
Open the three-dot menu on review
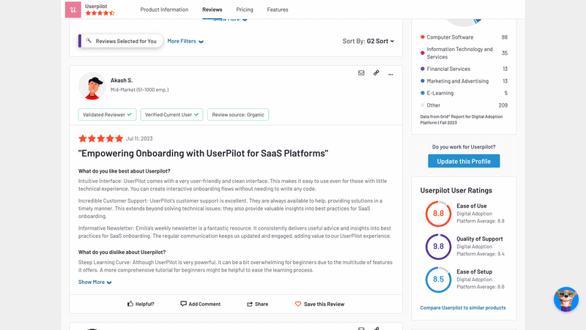[390, 74]
